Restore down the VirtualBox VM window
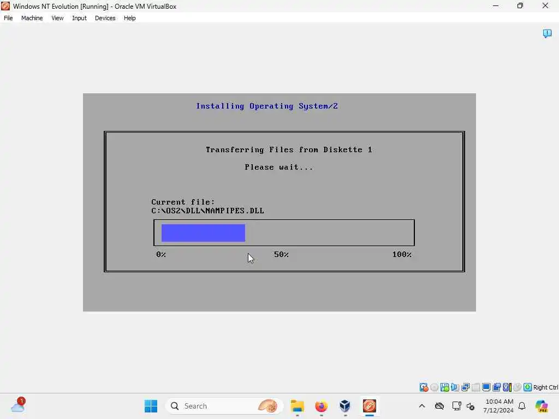The width and height of the screenshot is (559, 419). (x=520, y=5)
